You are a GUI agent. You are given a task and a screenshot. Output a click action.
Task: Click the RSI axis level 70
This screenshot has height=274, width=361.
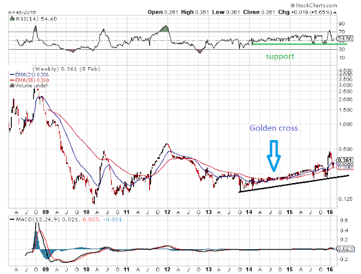coord(342,32)
